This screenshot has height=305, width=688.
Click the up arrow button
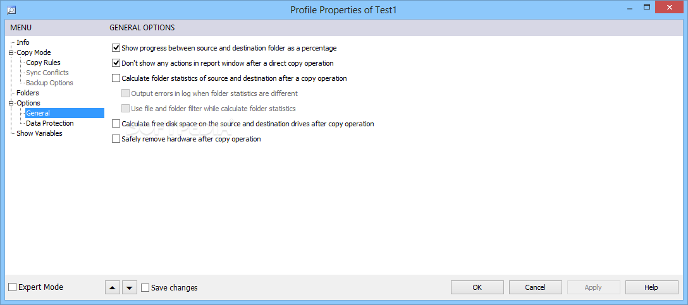(113, 287)
